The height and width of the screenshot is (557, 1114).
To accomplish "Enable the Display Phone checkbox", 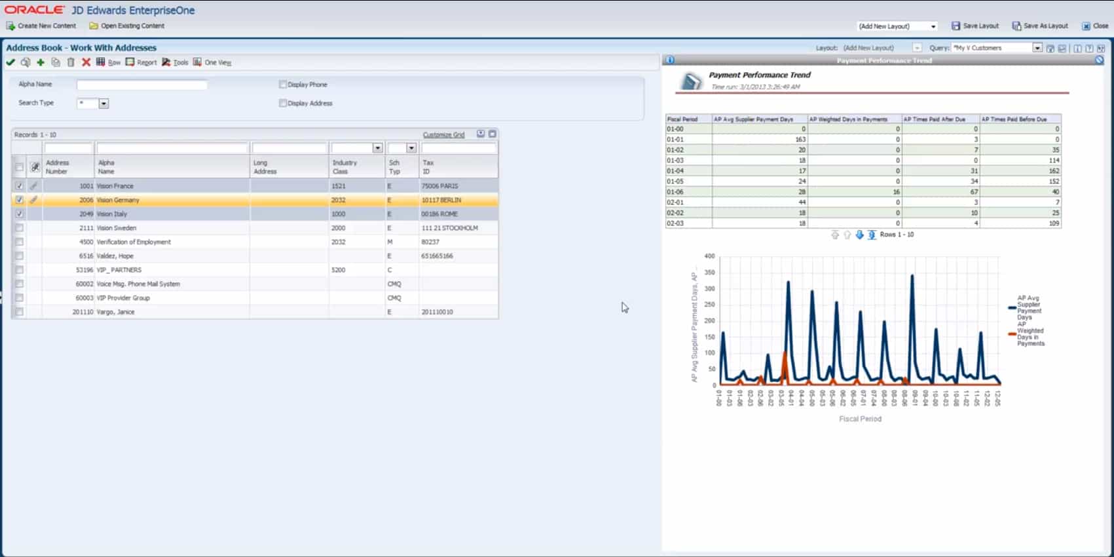I will pyautogui.click(x=283, y=85).
